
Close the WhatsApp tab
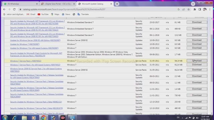(37, 4)
